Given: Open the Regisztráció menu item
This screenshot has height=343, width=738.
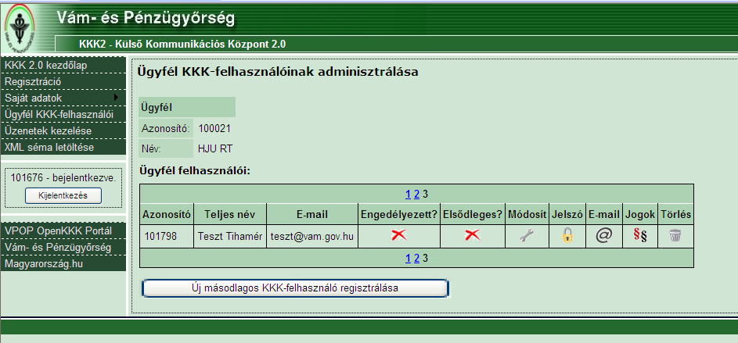Looking at the screenshot, I should [63, 82].
